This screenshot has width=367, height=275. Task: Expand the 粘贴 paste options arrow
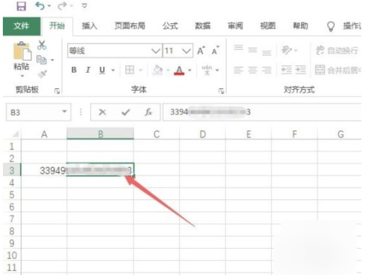pyautogui.click(x=22, y=76)
